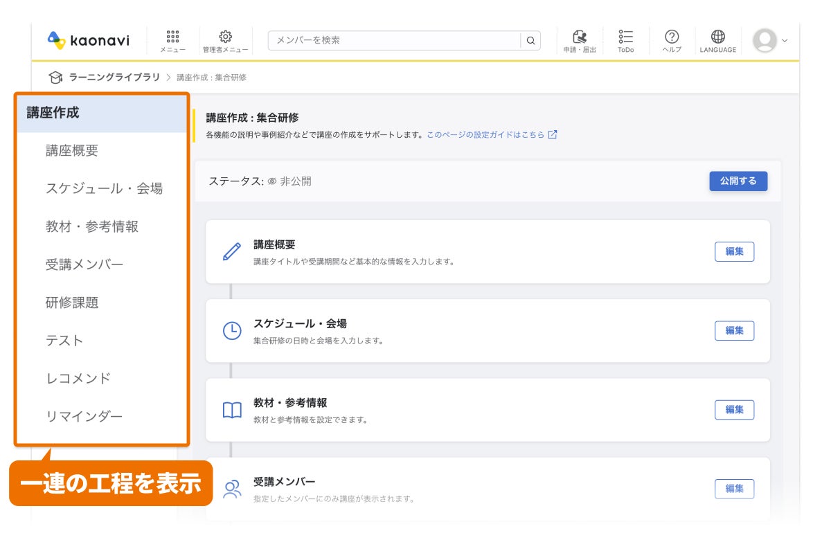Click the ラーニングライブラリ graduation cap icon
The image size is (831, 540).
tap(55, 77)
